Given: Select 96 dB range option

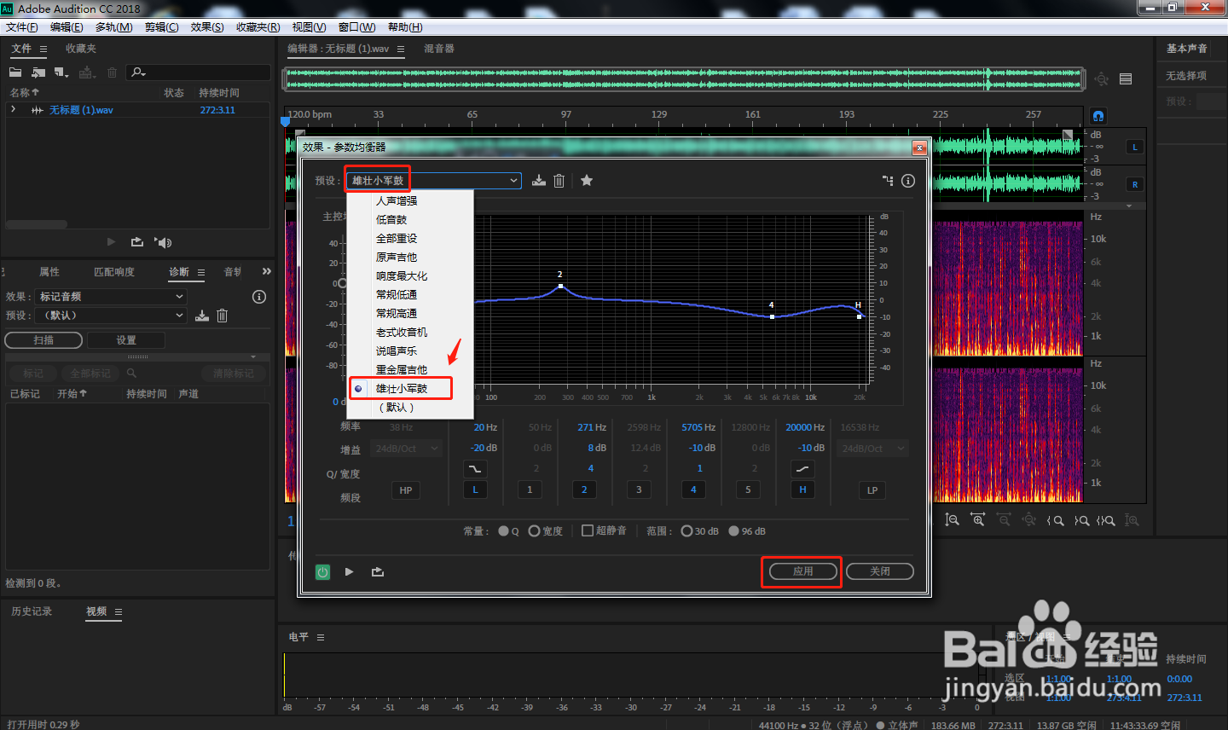Looking at the screenshot, I should (x=733, y=531).
